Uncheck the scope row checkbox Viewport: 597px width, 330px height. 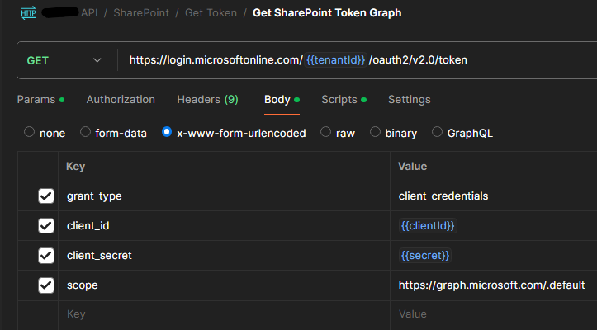[46, 285]
